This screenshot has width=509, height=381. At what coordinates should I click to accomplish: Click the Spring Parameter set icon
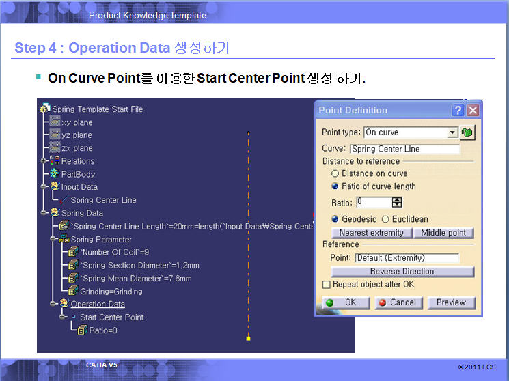click(x=64, y=238)
